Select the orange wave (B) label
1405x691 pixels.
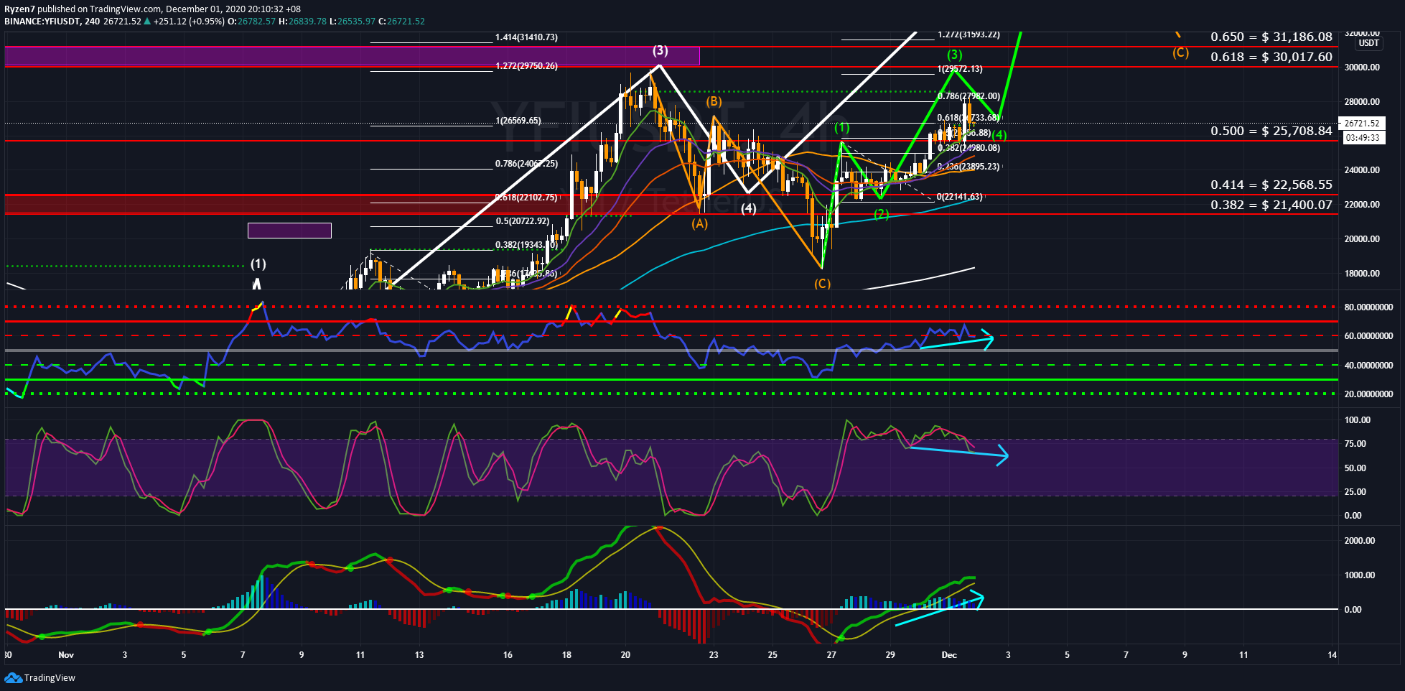[x=713, y=102]
